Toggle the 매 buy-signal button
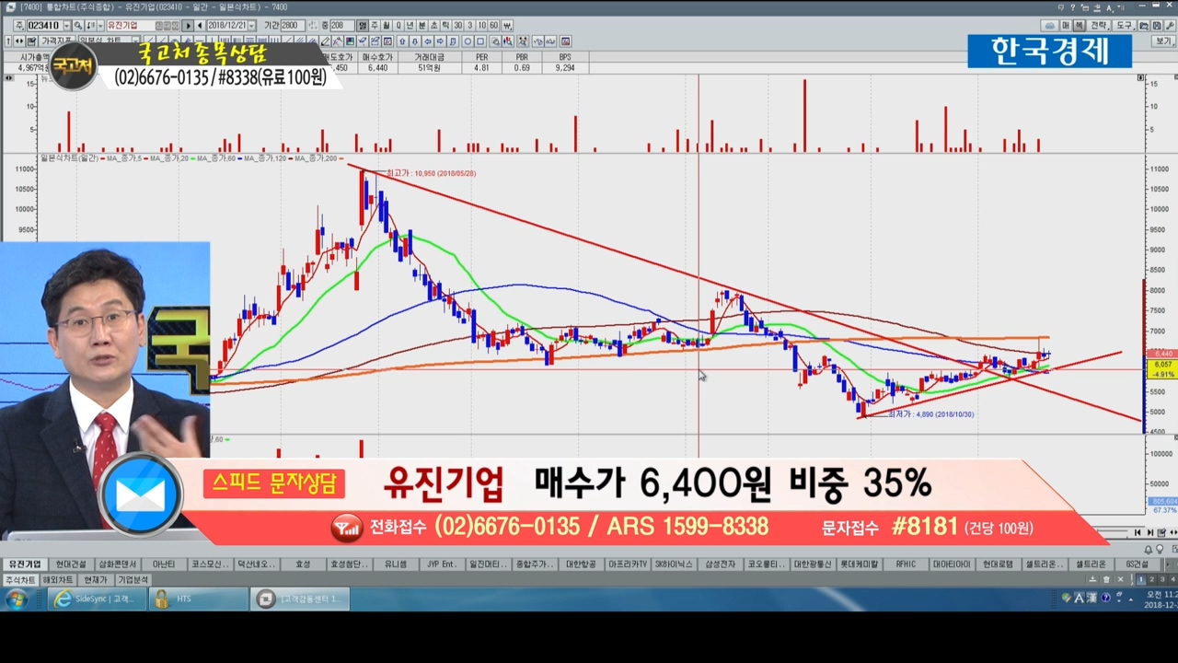Viewport: 1178px width, 663px height. coord(1066,26)
